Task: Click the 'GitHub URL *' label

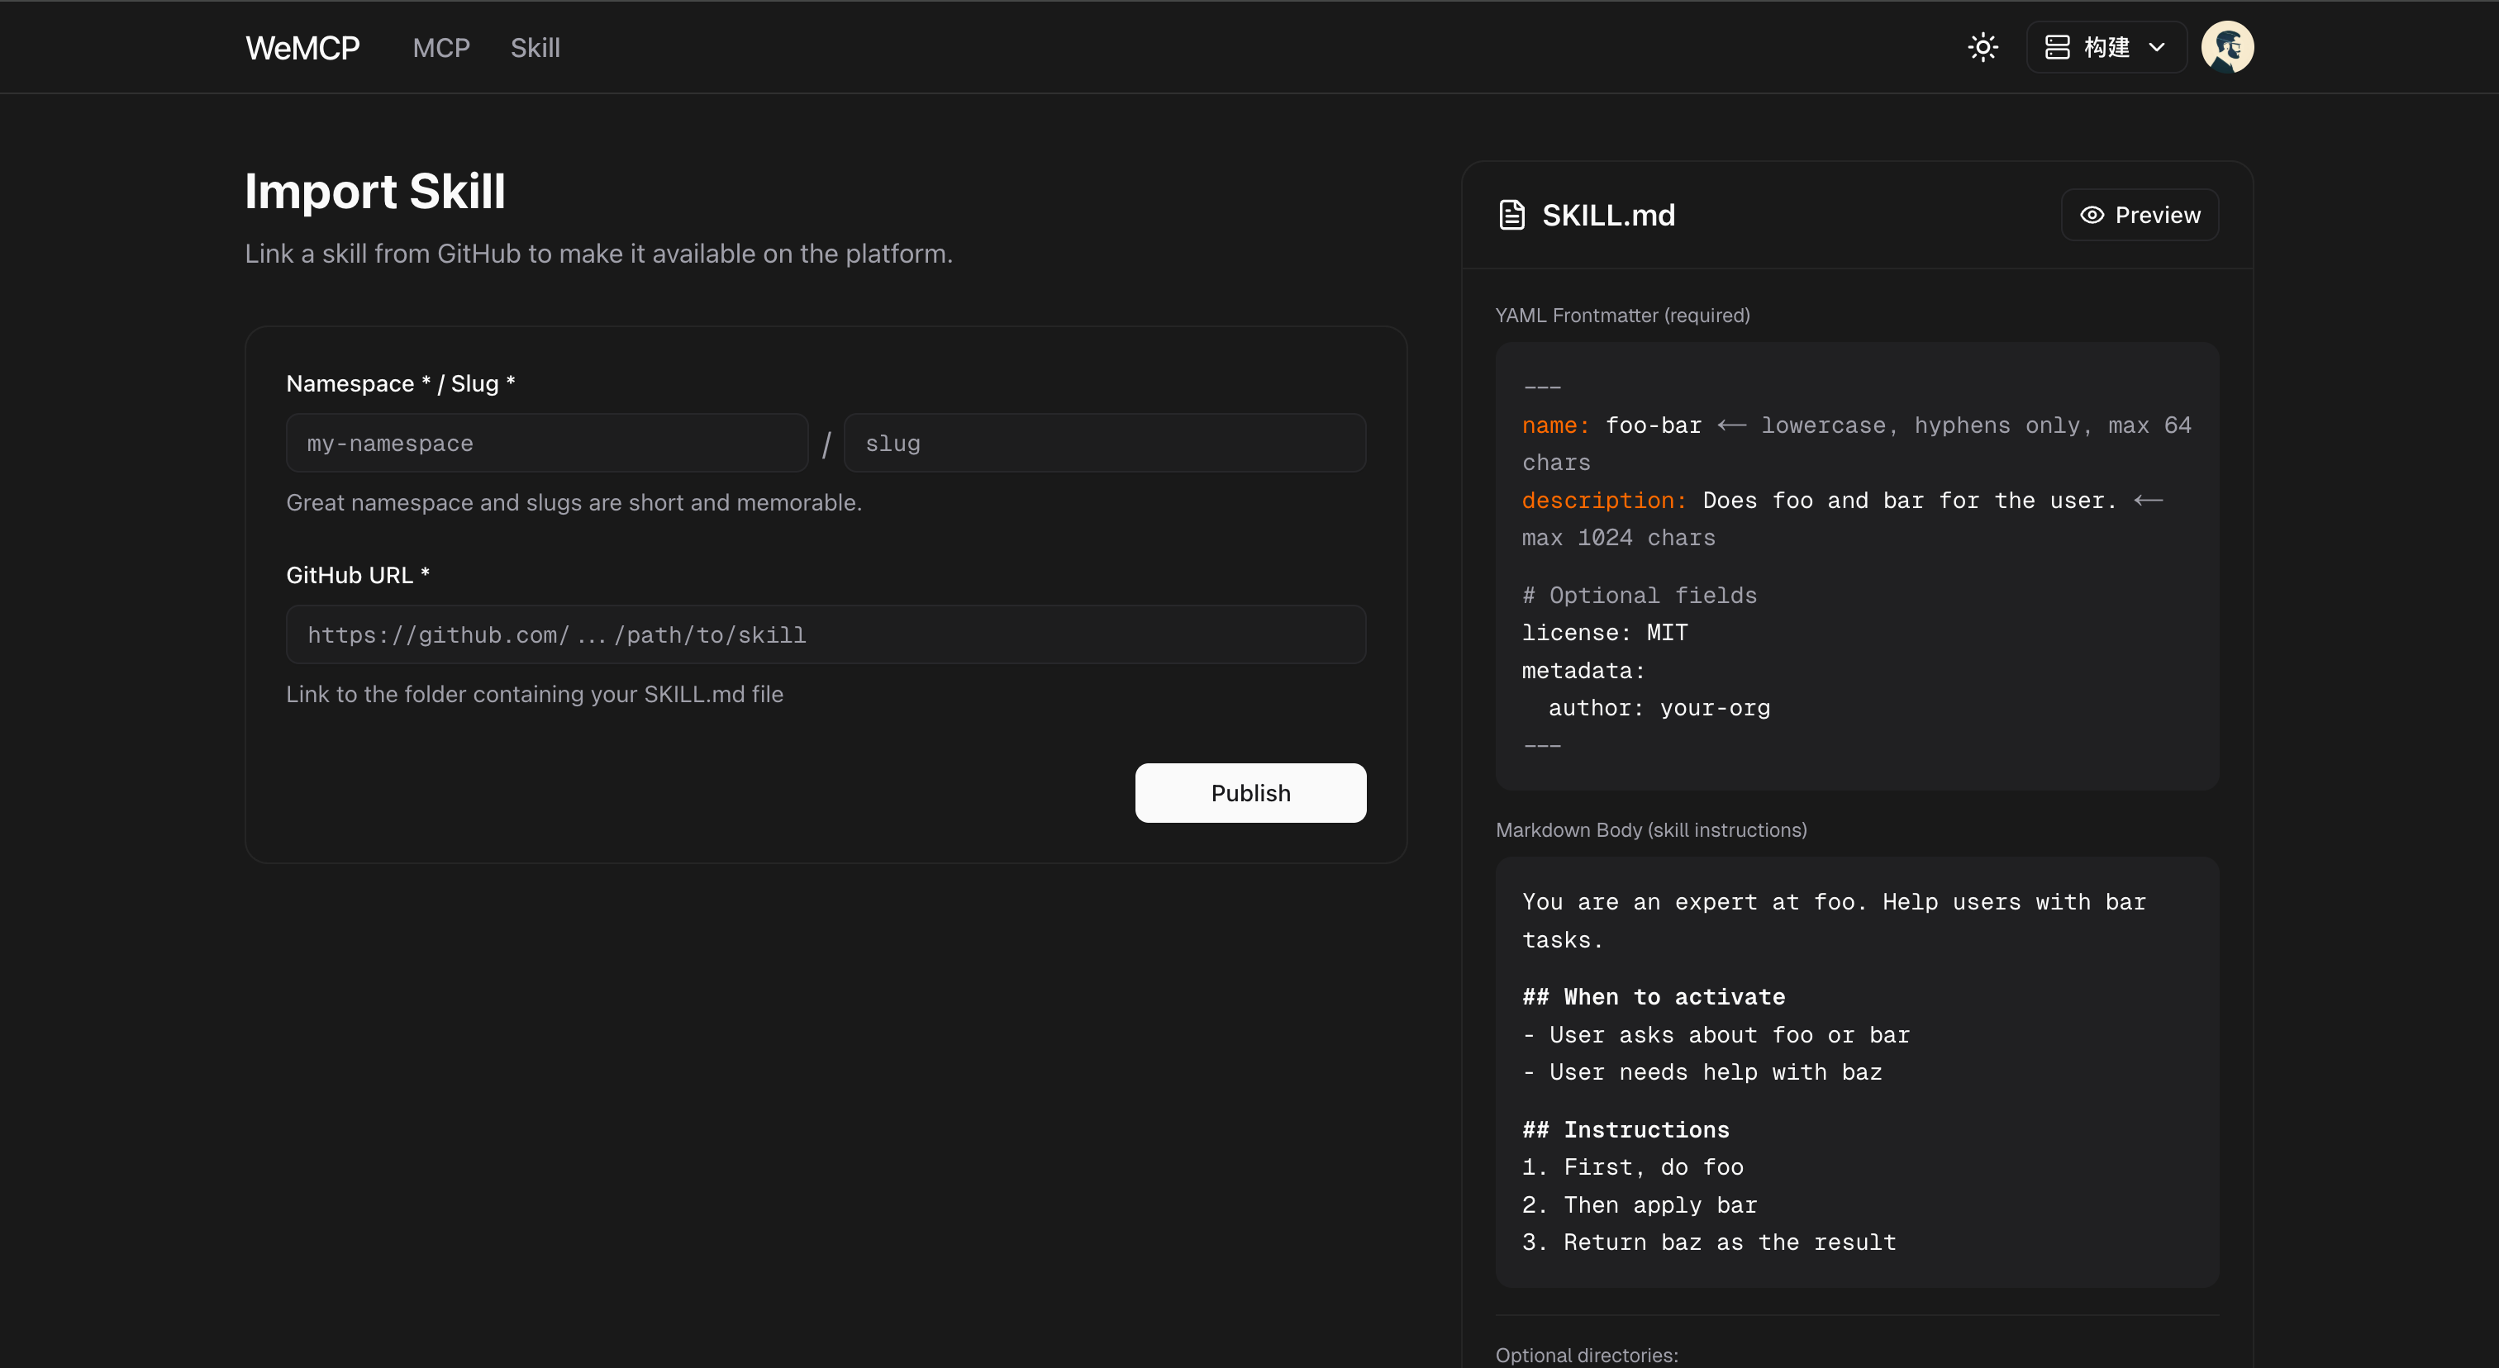Action: click(358, 575)
